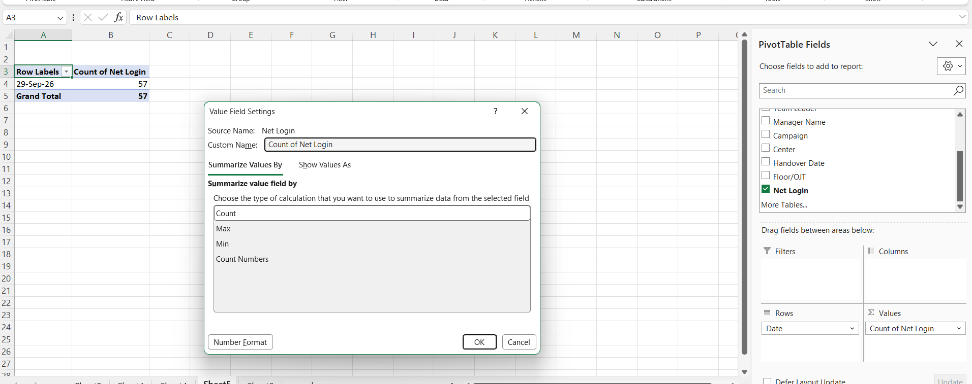Close the PivotTable Fields pane
972x384 pixels.
coord(959,44)
